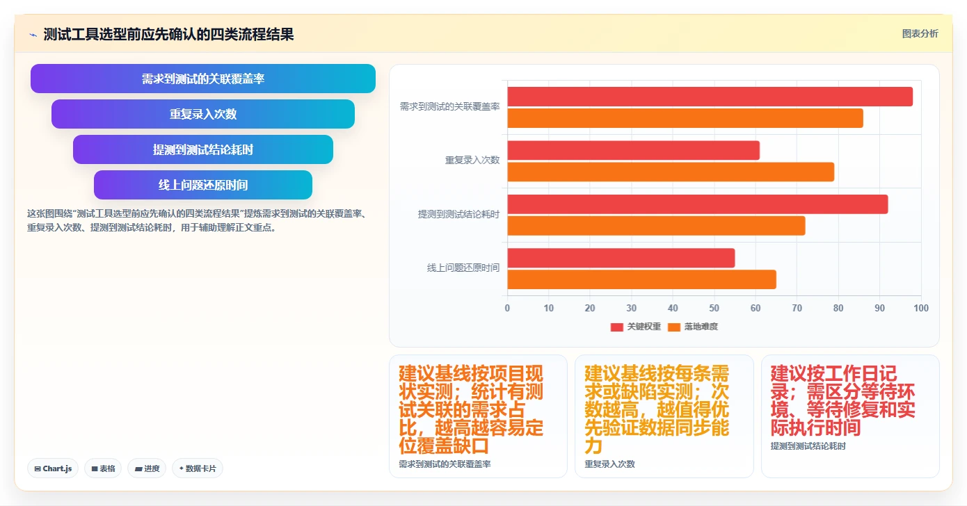Click the red 关键权重 bar for 重复录入次数
This screenshot has height=506, width=967.
[x=633, y=150]
